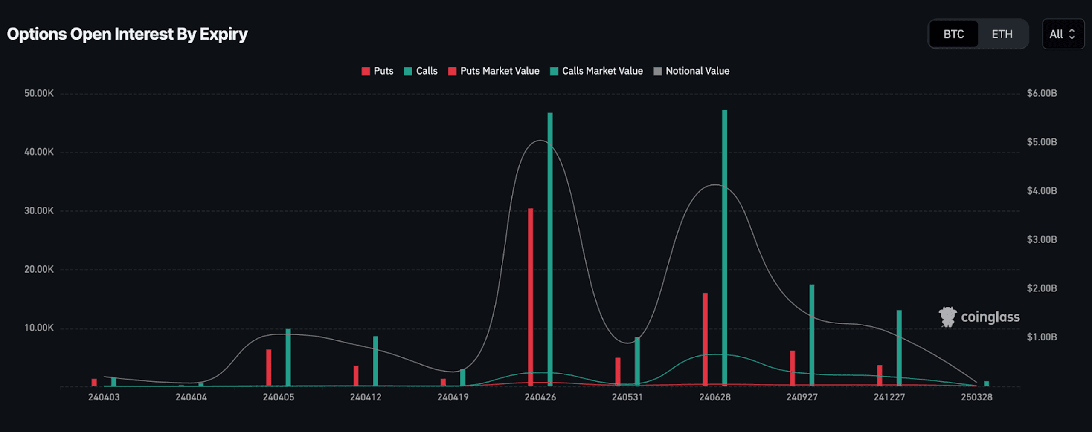Viewport: 1092px width, 432px height.
Task: Click the green Calls bar at 240927
Action: tap(812, 335)
